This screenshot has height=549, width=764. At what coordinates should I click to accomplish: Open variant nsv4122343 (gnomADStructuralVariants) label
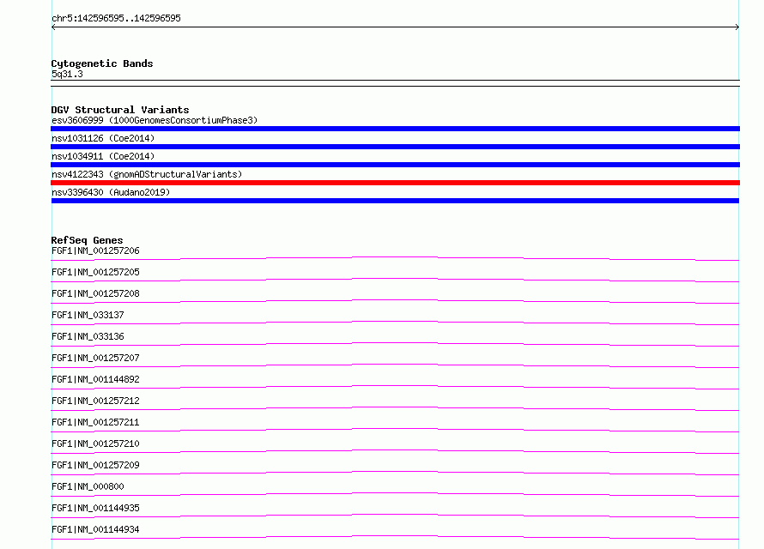(147, 174)
